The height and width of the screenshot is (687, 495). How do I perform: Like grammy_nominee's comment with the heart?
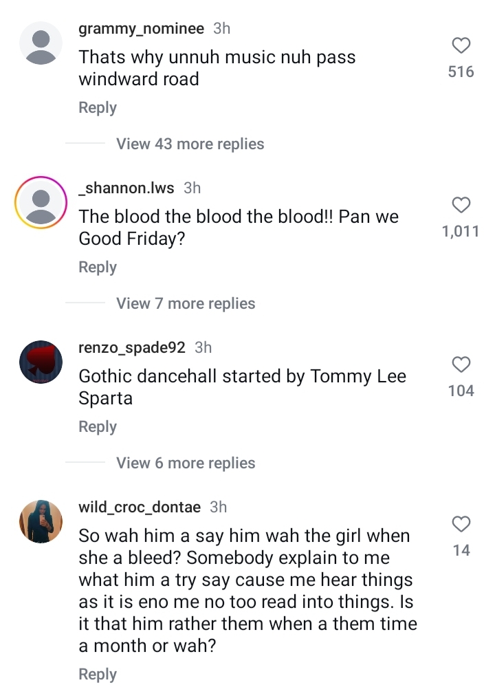[x=461, y=45]
